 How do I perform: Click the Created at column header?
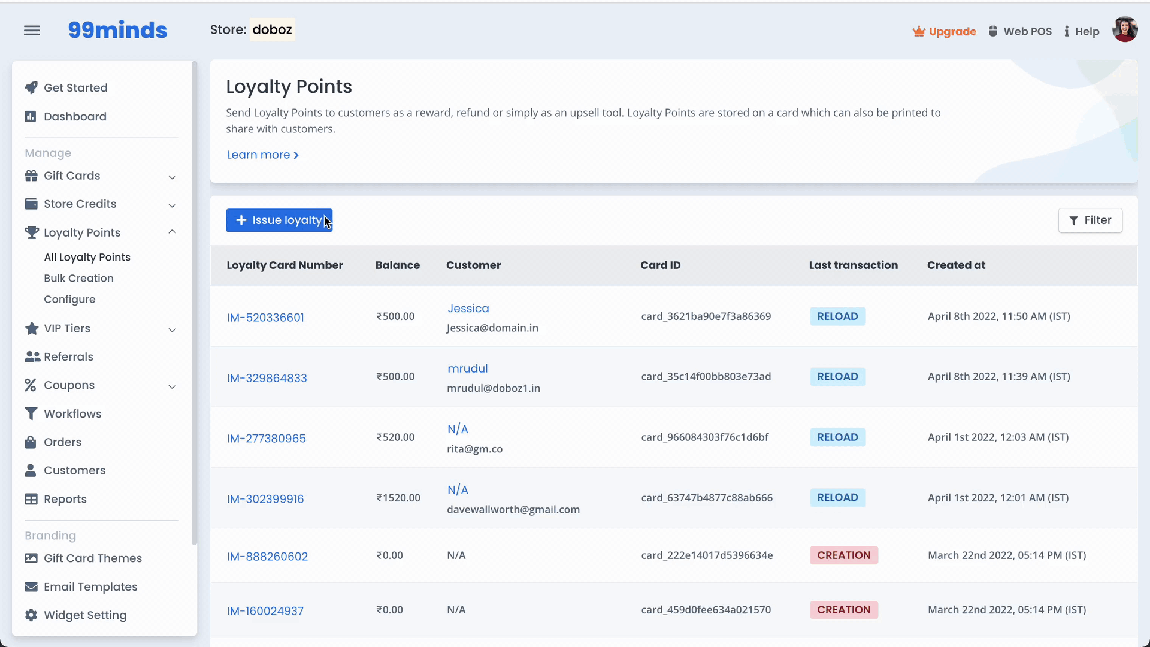(x=956, y=265)
